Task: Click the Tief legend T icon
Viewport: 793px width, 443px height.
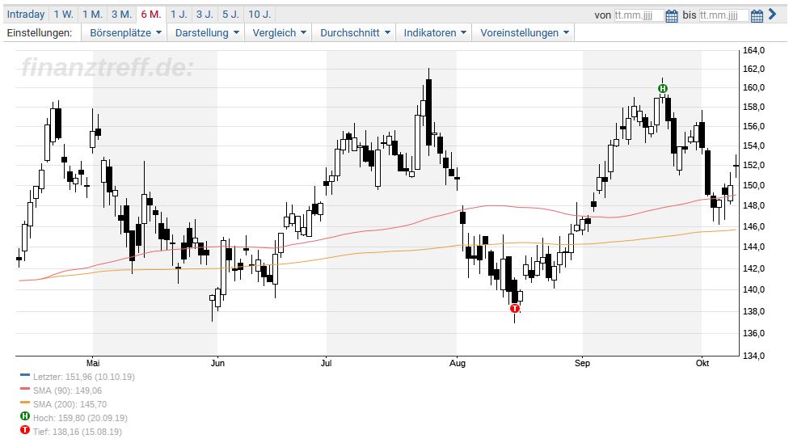Action: click(25, 430)
